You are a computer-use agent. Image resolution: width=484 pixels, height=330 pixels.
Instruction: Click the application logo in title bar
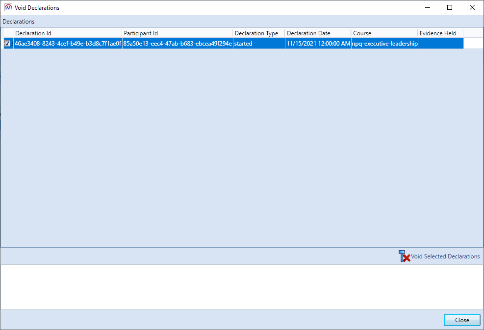[x=8, y=7]
